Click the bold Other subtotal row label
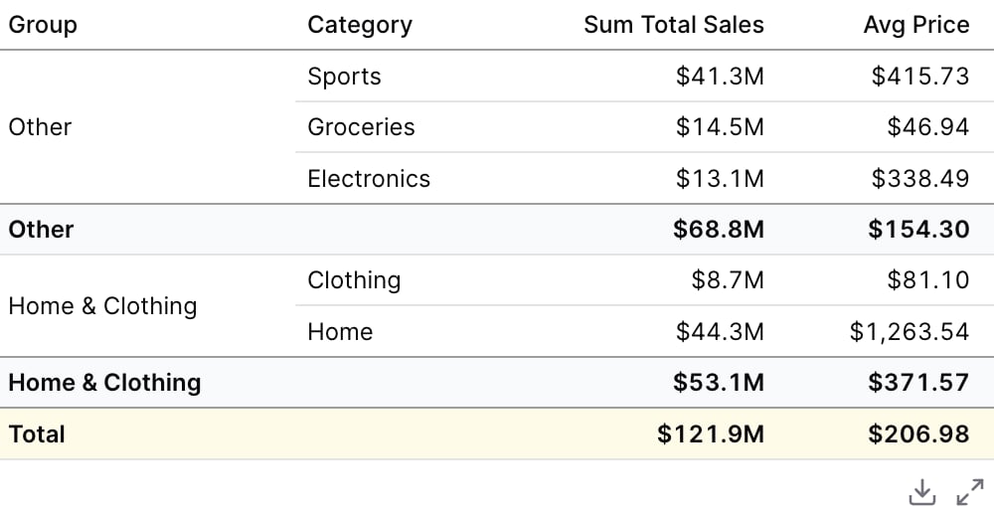This screenshot has height=517, width=994. pyautogui.click(x=41, y=229)
